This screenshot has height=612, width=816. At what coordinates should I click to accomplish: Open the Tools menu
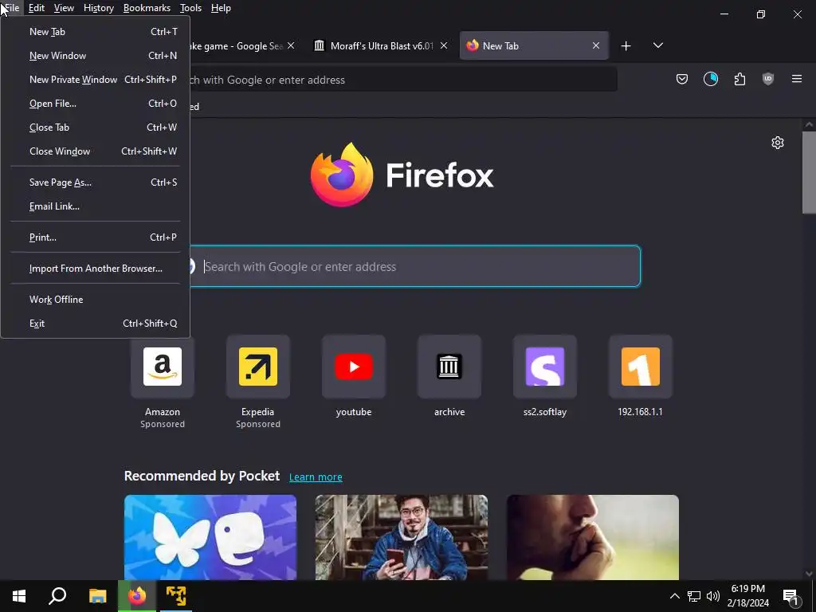[190, 8]
